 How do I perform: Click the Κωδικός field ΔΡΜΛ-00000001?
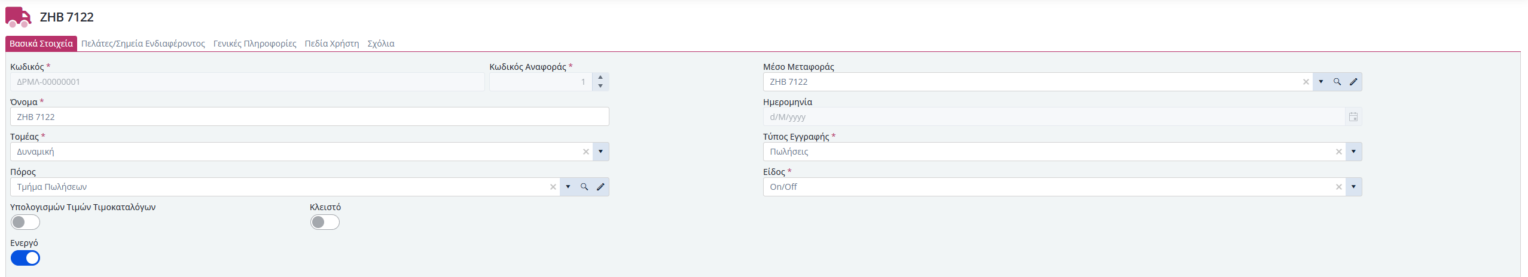247,82
